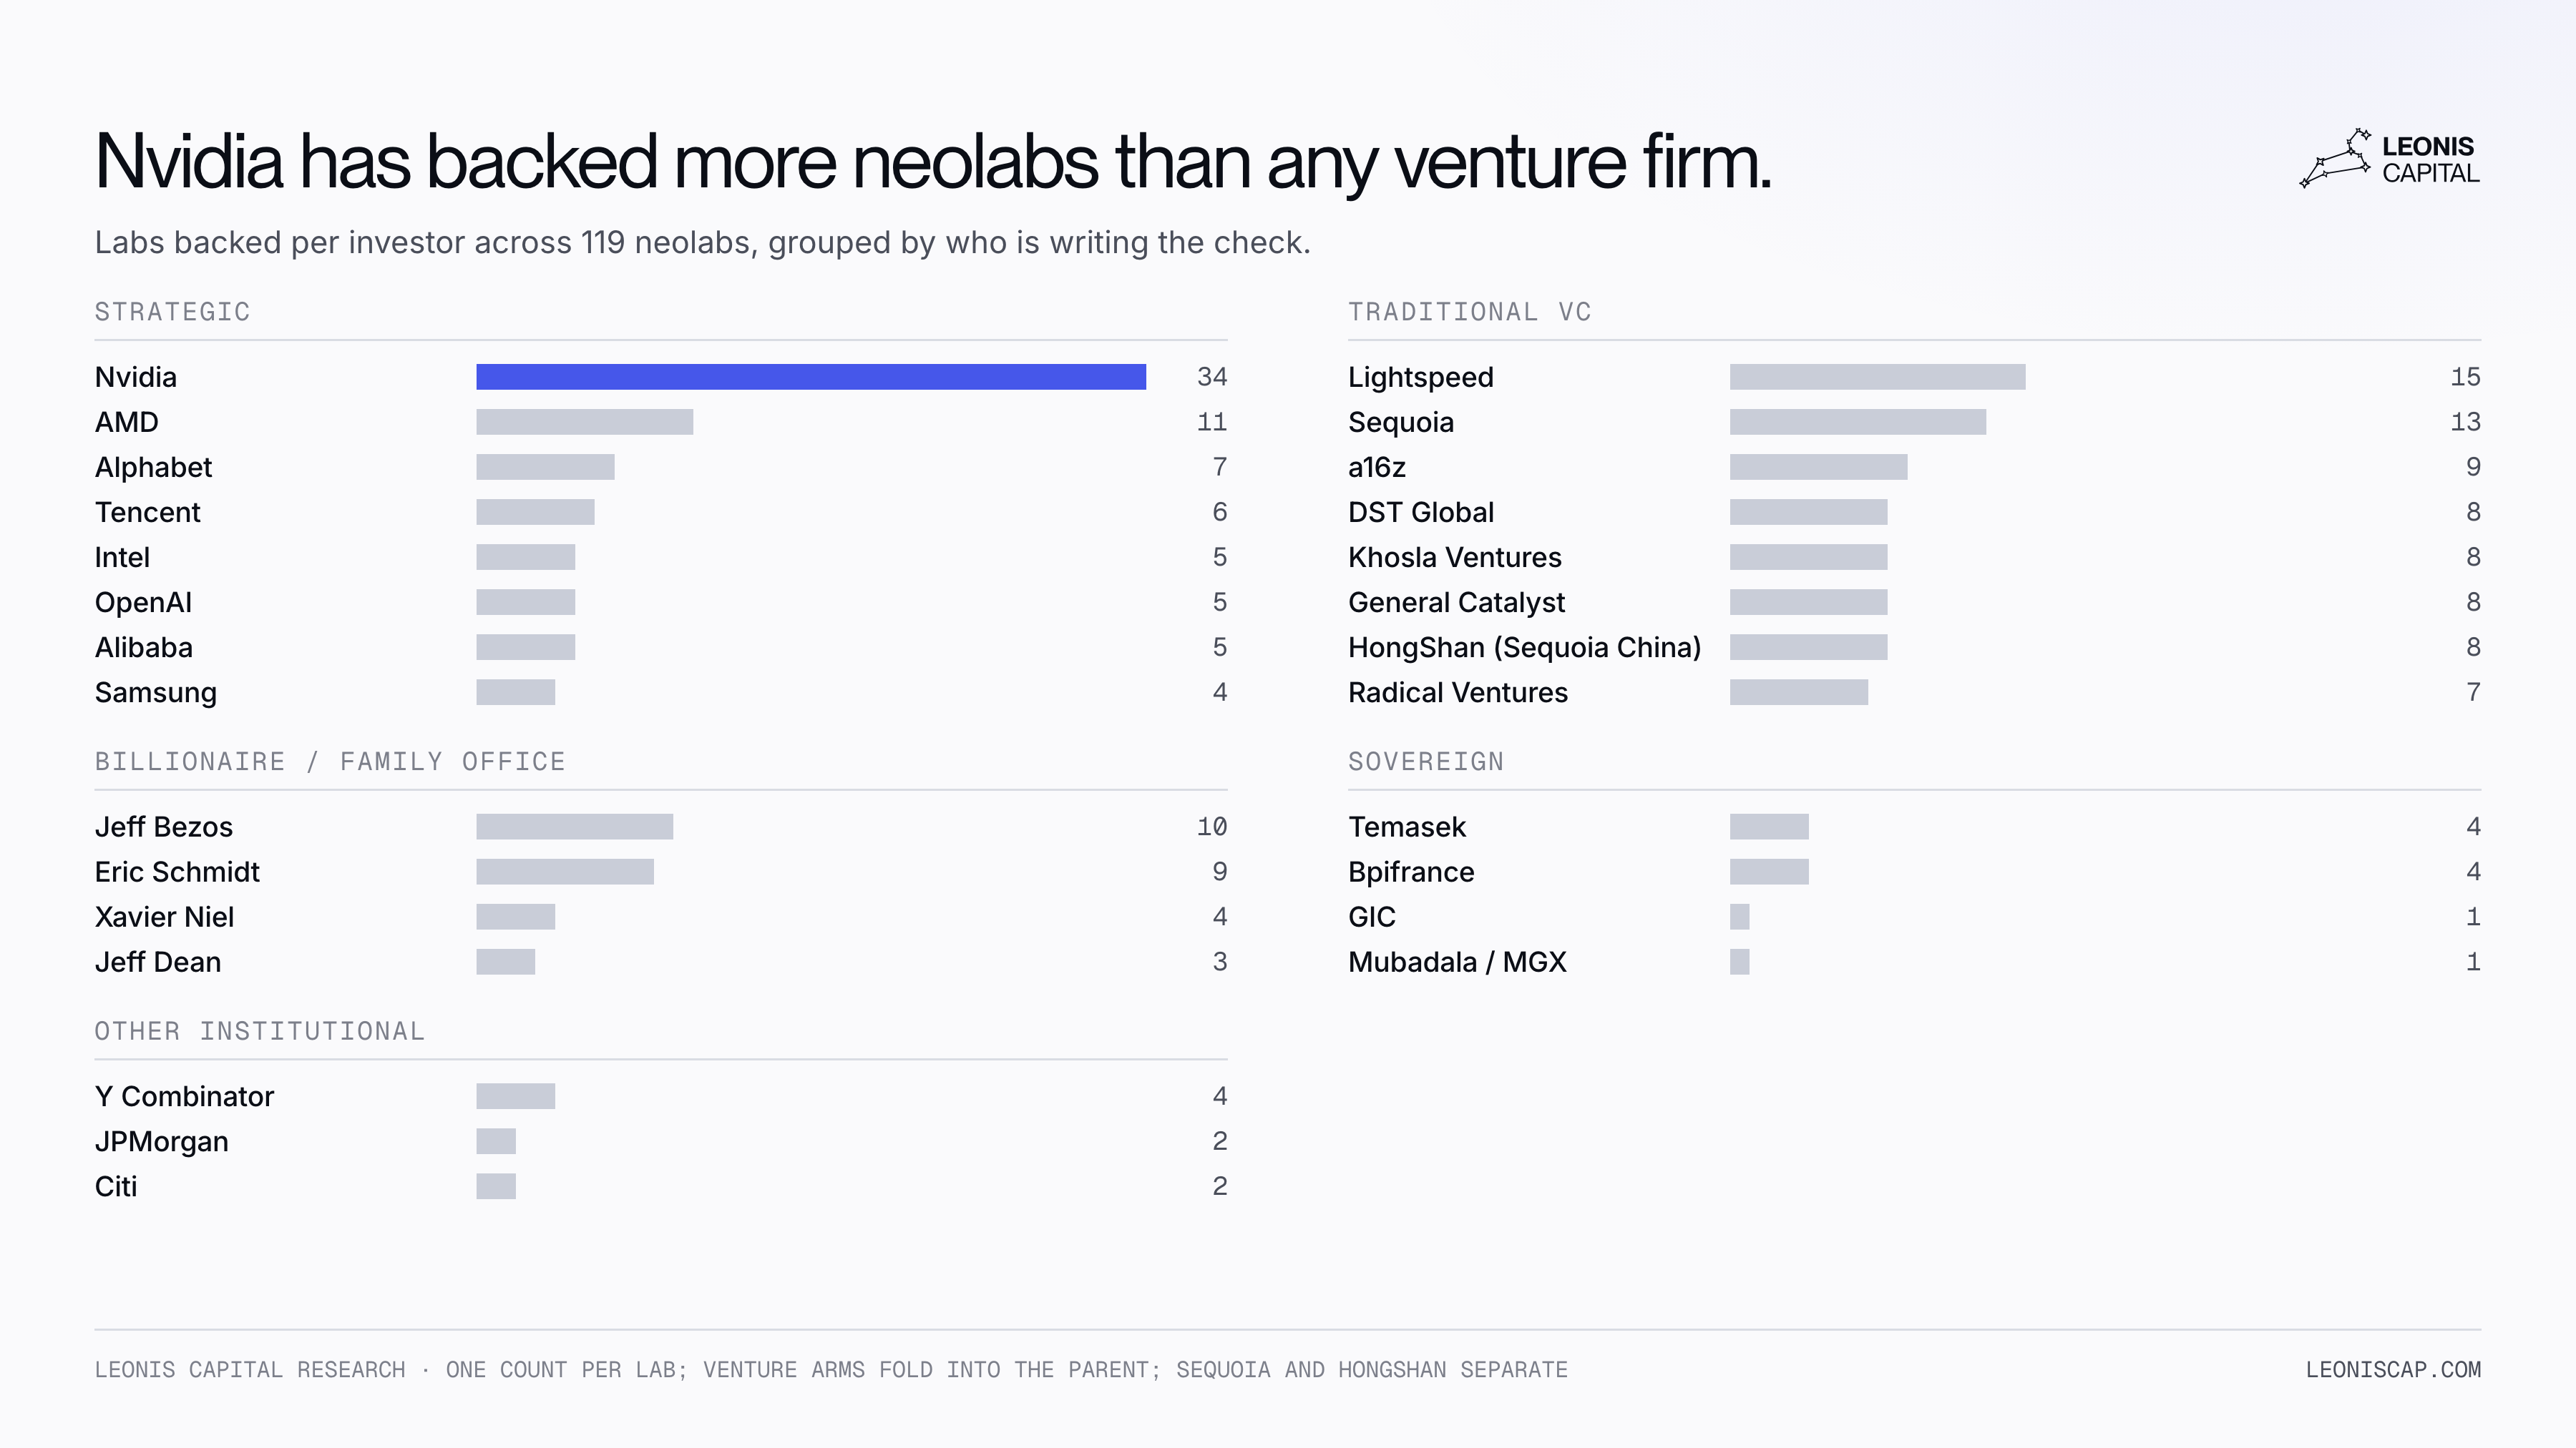Select the Y Combinator label
2576x1448 pixels.
pos(184,1096)
